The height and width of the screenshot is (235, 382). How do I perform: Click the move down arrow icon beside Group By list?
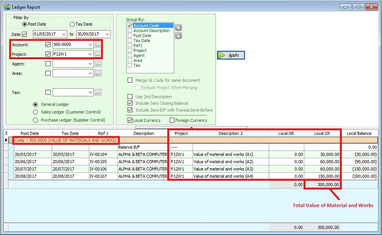[x=178, y=36]
